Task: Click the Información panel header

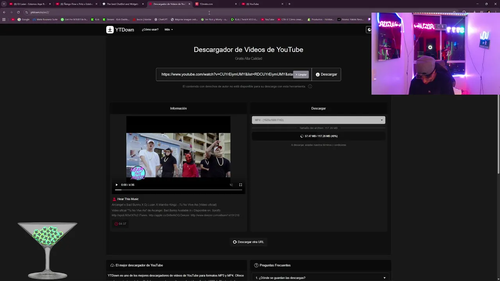Action: point(178,108)
